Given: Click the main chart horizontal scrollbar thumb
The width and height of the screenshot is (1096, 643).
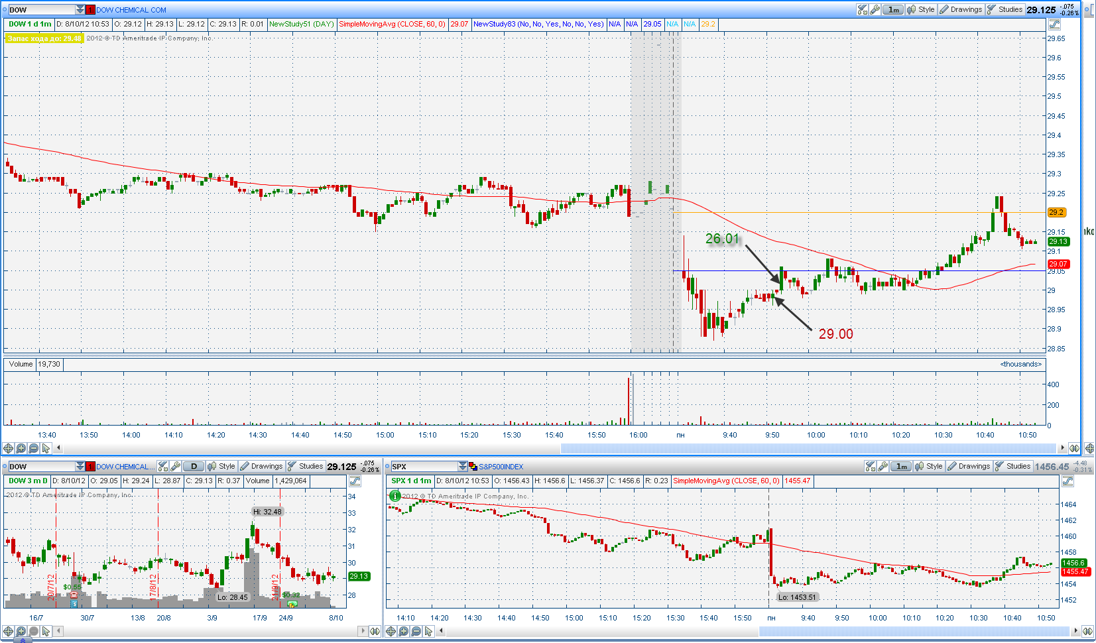Looking at the screenshot, I should 809,448.
